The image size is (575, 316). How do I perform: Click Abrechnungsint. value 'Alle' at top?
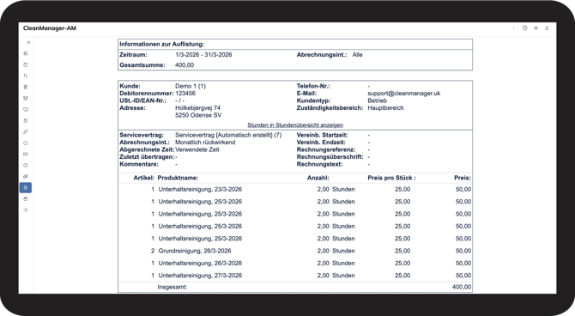357,55
